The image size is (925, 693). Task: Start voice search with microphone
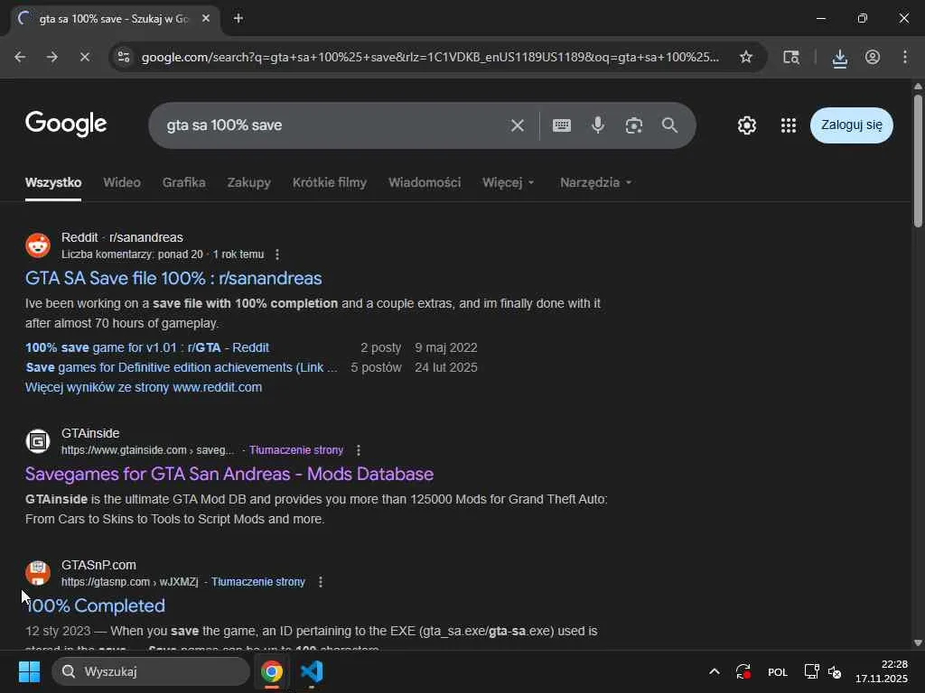598,125
